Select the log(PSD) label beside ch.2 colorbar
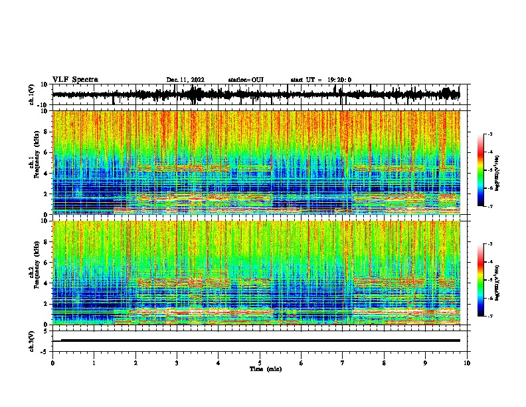Screen dimensions: 526x407 (497, 283)
